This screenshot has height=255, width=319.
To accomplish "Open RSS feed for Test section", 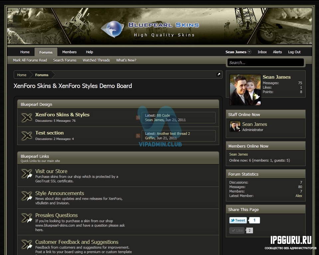I will click(138, 135).
